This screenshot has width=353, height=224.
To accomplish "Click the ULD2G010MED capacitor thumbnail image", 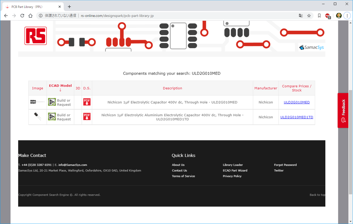I will click(37, 102).
